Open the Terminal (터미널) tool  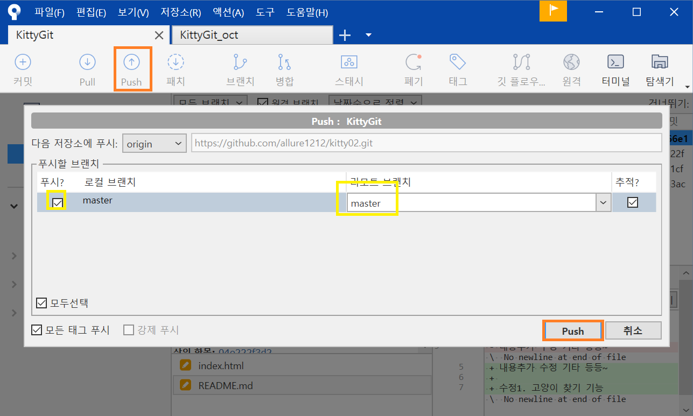tap(615, 70)
